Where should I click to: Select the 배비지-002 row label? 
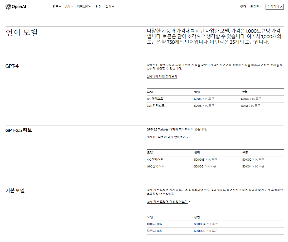coord(155,224)
